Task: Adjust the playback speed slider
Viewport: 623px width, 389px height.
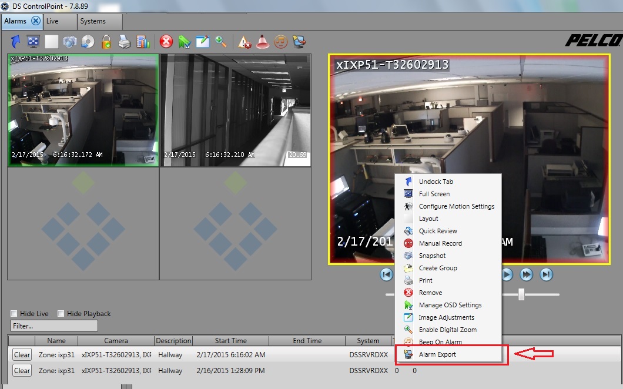Action: coord(521,294)
